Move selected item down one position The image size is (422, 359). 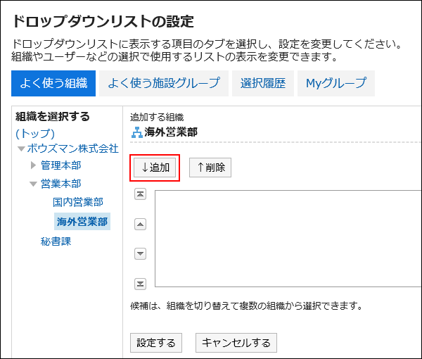(x=140, y=253)
